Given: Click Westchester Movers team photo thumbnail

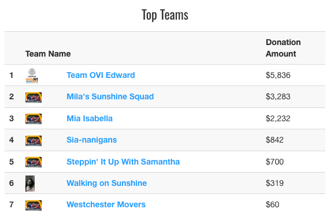Looking at the screenshot, I should coord(34,206).
